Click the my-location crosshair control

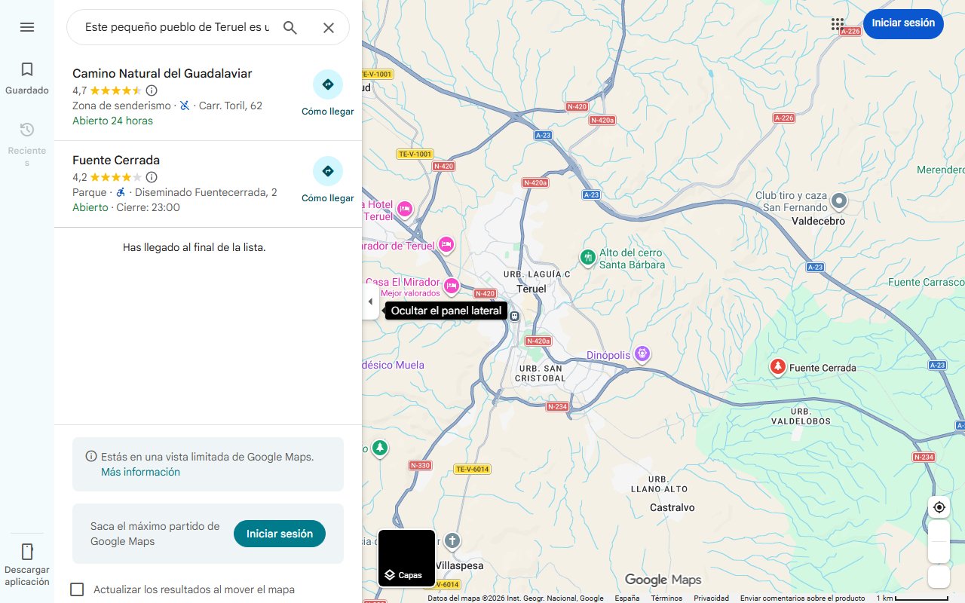coord(939,507)
